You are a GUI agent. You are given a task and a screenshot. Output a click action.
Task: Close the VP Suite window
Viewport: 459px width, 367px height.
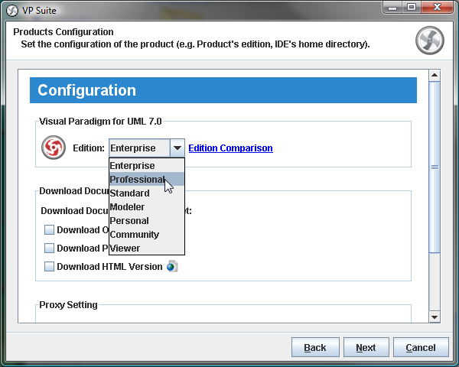click(437, 8)
